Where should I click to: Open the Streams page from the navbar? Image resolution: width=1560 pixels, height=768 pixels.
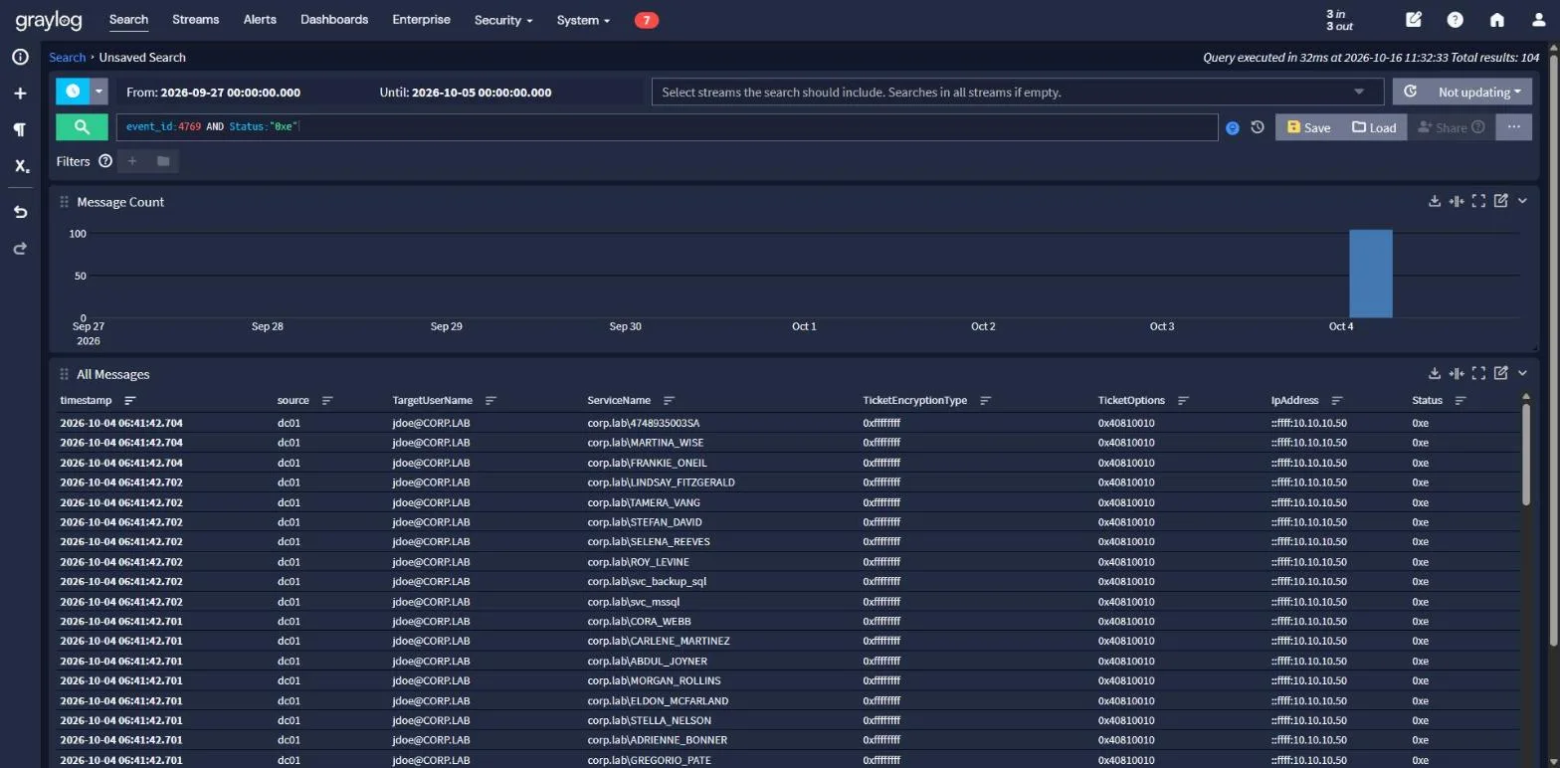pos(195,19)
